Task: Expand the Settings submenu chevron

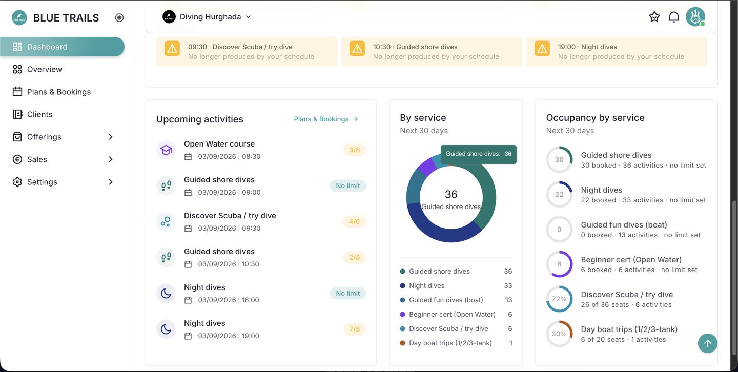Action: pos(111,182)
